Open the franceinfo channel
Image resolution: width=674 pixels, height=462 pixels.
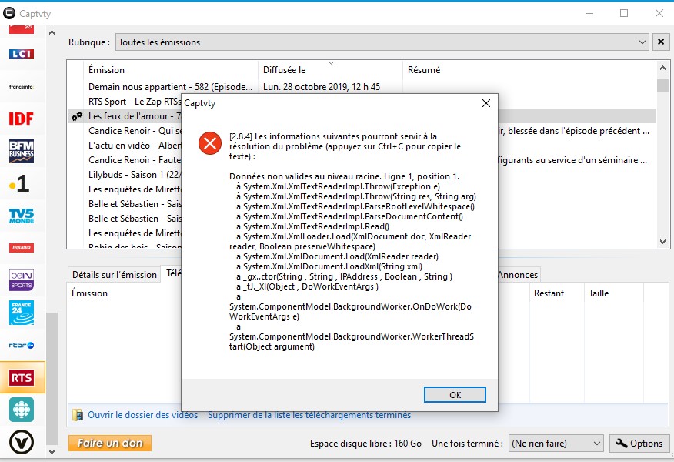click(x=22, y=86)
